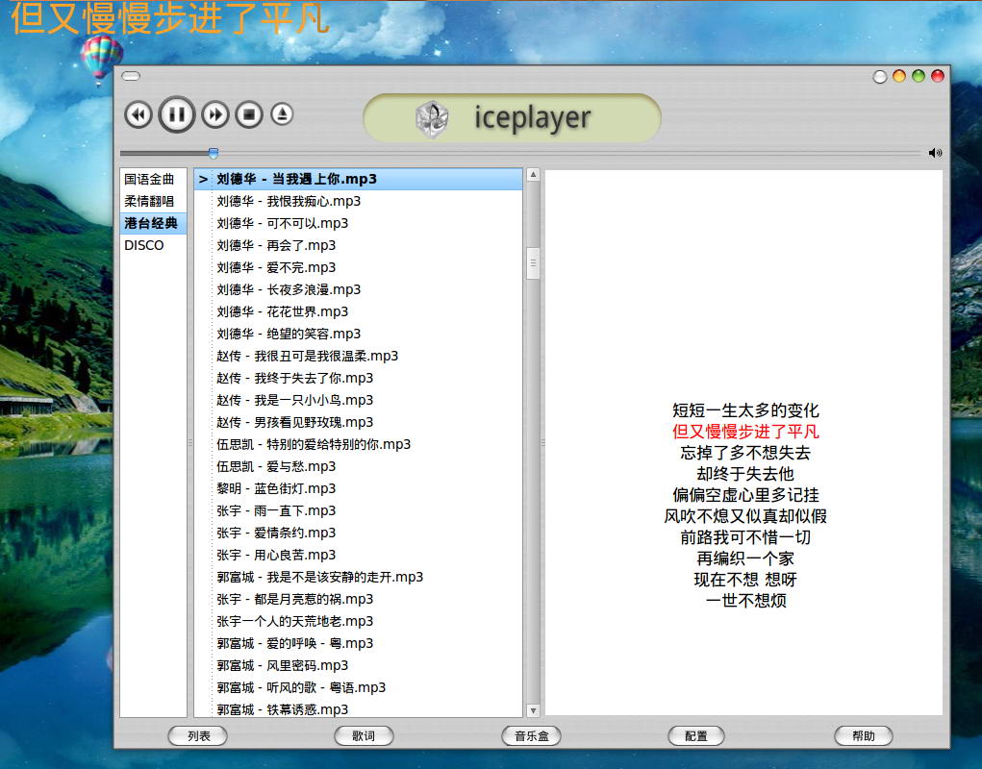Select 张宇 - 爱情条约.mp3

coord(358,533)
